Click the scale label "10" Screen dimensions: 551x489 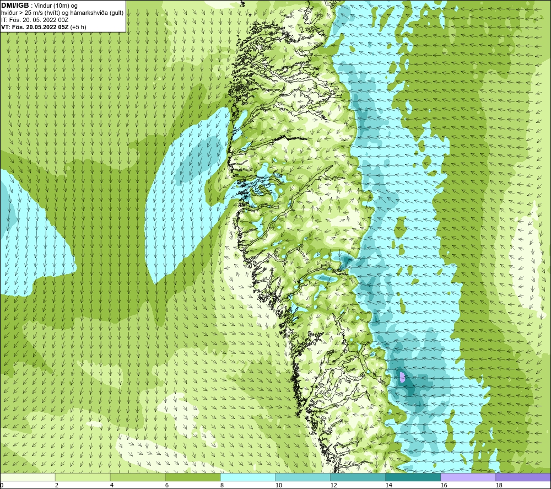click(x=278, y=485)
